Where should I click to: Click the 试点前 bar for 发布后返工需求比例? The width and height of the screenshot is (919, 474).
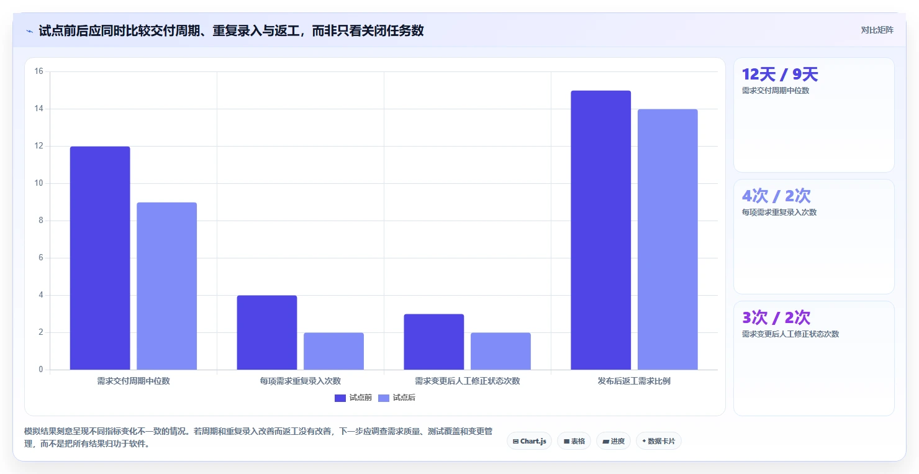pos(601,230)
